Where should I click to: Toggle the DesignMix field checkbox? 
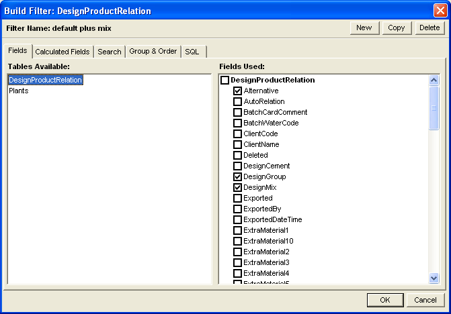pyautogui.click(x=237, y=187)
